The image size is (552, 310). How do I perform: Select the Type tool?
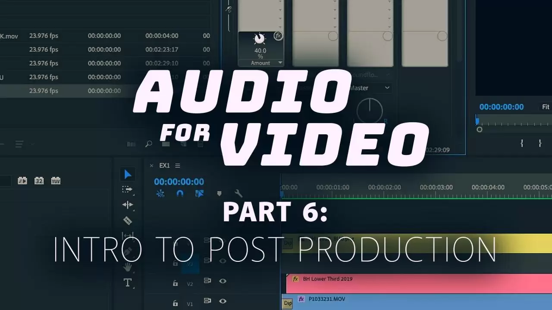click(128, 283)
